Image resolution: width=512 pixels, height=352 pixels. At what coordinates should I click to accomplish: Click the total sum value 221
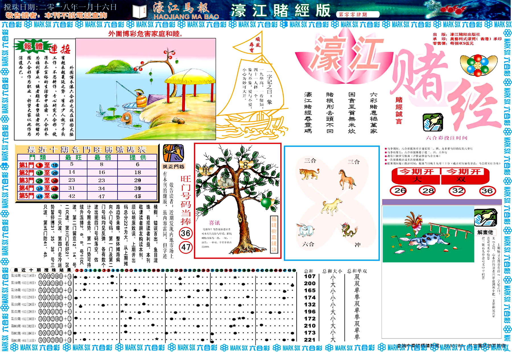pos(310,340)
